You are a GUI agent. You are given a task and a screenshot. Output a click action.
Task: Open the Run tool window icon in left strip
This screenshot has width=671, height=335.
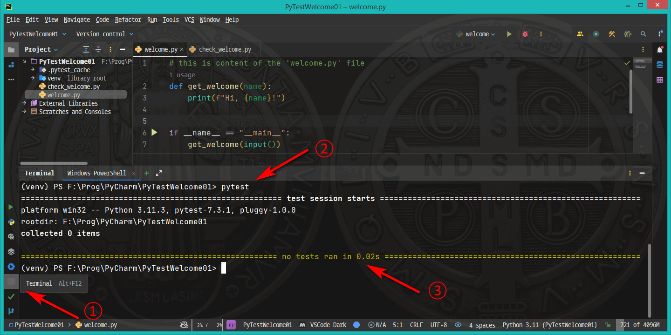[11, 207]
